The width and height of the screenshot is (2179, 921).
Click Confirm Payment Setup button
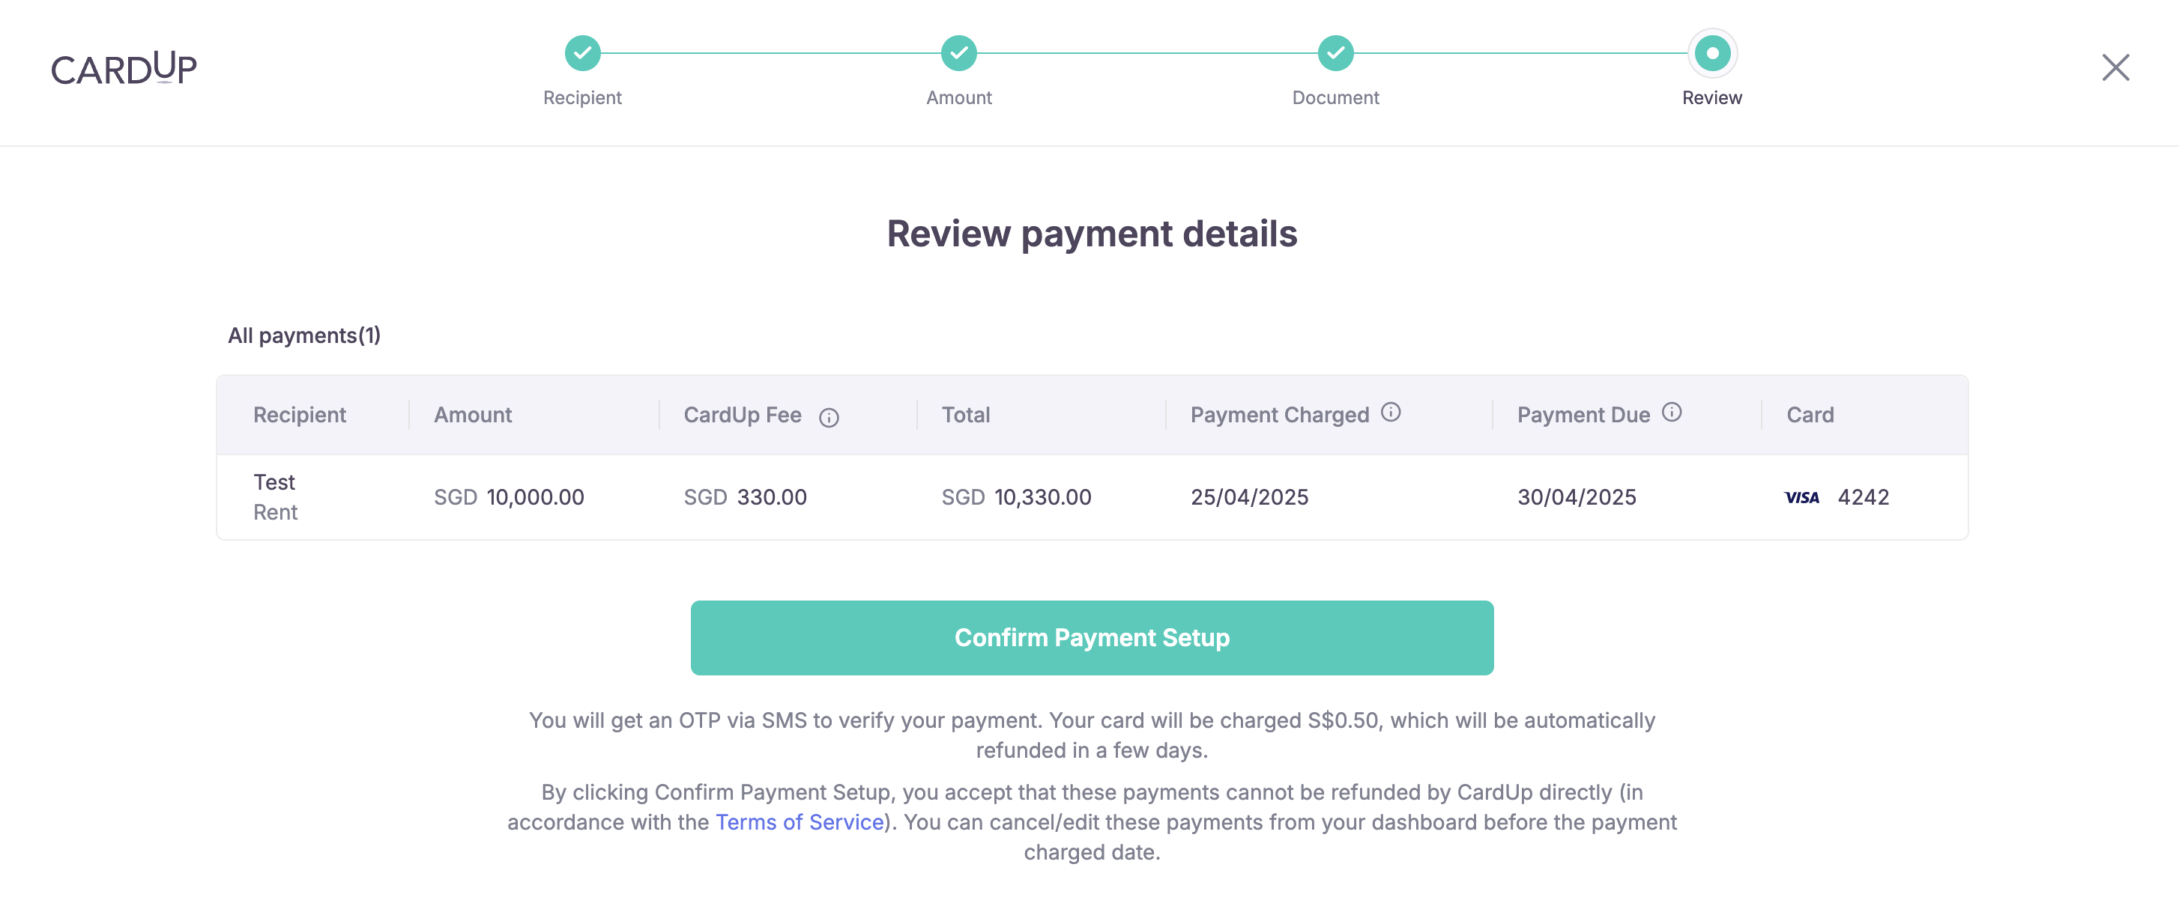coord(1092,638)
